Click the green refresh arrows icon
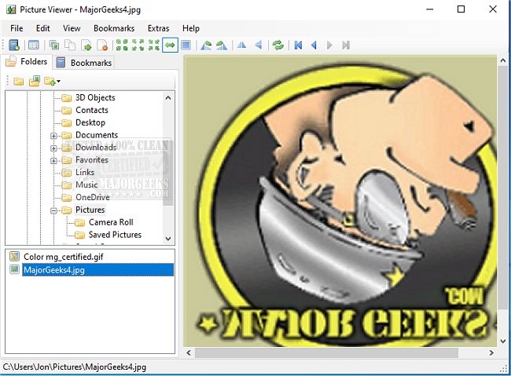 (x=278, y=45)
